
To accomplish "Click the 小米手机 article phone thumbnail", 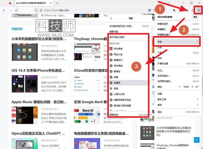I will pos(25,52).
